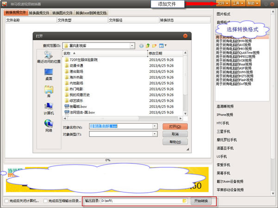This screenshot has height=208, width=278.
Task: Select 最近访问的位置 in the dialog sidebar
Action: coord(49,57)
